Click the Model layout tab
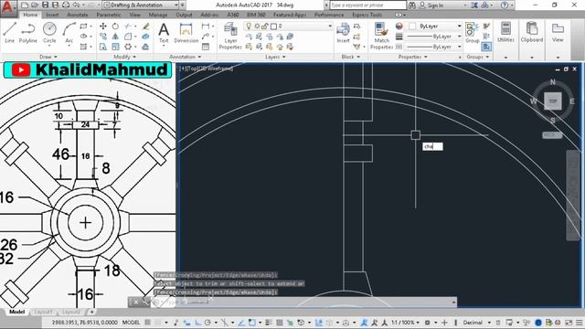Image resolution: width=585 pixels, height=329 pixels. tap(16, 312)
